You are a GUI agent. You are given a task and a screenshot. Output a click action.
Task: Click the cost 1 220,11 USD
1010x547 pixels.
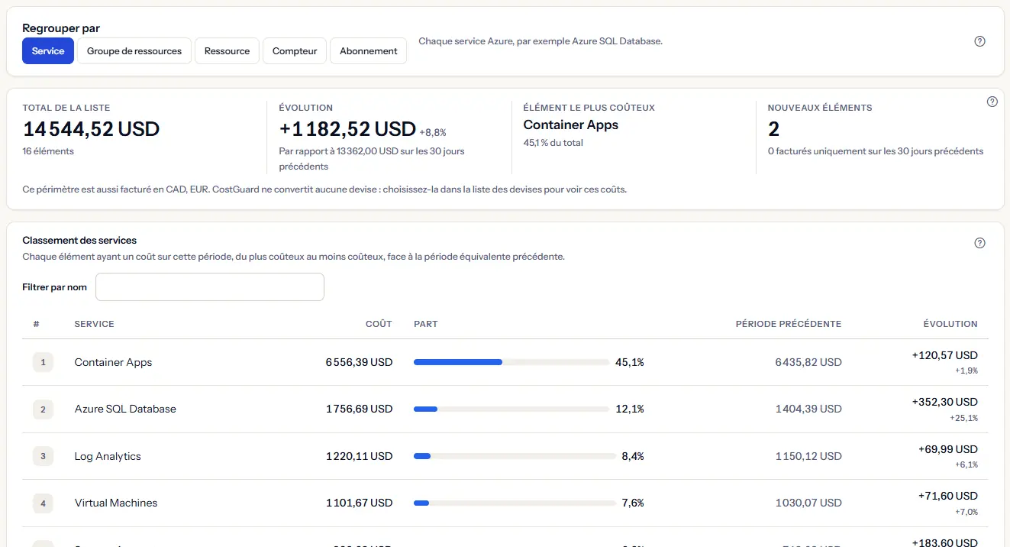(x=359, y=456)
